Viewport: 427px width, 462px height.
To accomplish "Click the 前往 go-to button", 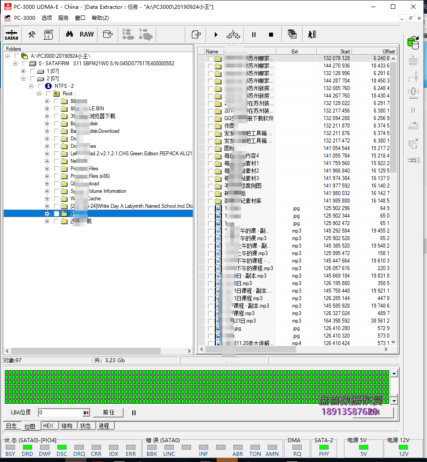I will point(109,413).
